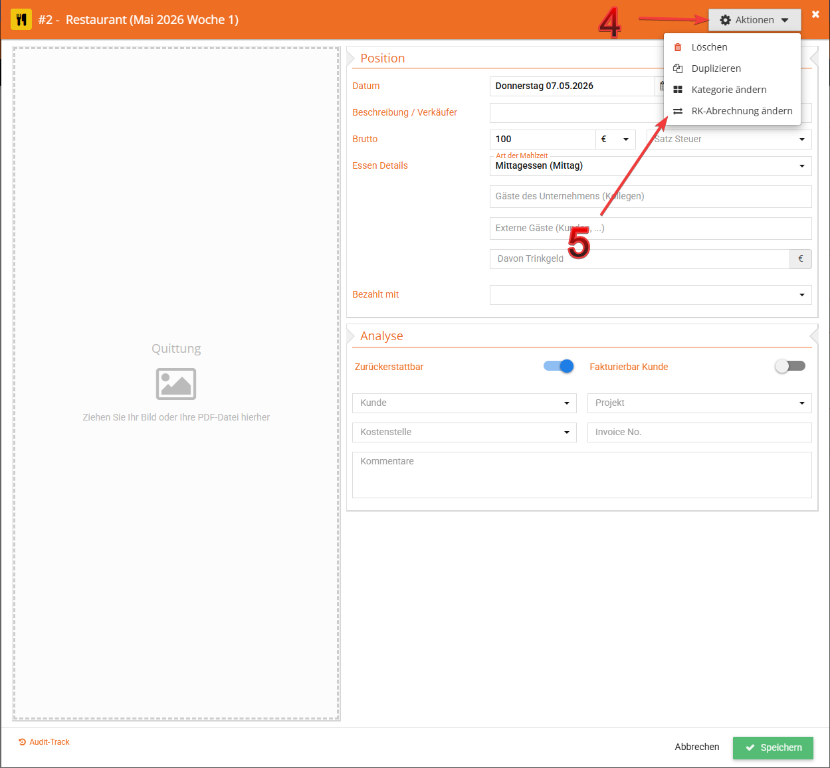Click the gear icon in Aktionen button
Viewport: 830px width, 768px height.
click(725, 20)
